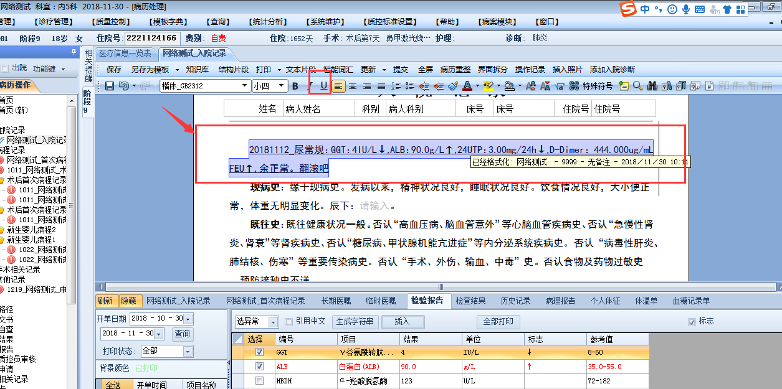Switch to 长期医嘱 tab

[x=336, y=301]
